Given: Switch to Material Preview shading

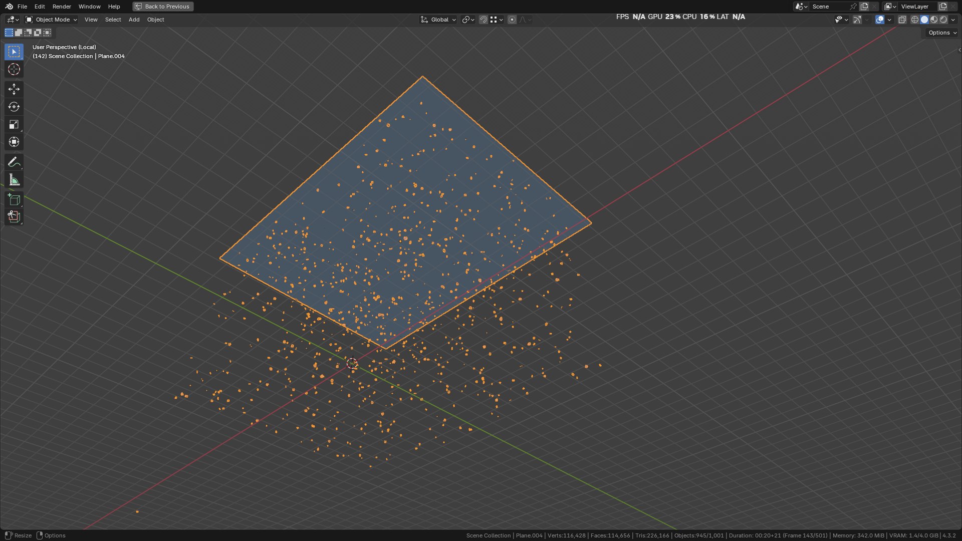Looking at the screenshot, I should 934,20.
